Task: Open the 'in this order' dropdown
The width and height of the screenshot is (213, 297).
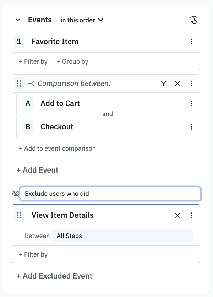Action: pos(82,20)
